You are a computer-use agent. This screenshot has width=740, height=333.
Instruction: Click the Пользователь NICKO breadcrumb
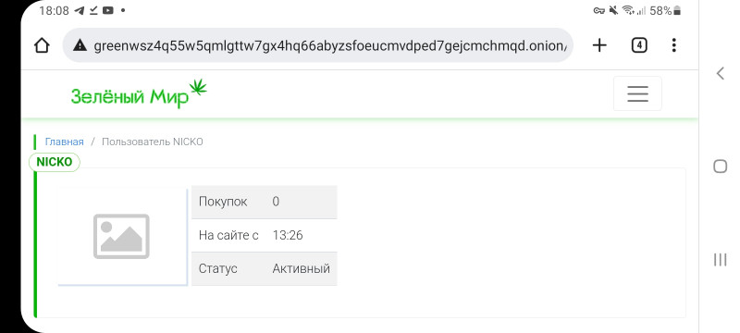pos(153,142)
